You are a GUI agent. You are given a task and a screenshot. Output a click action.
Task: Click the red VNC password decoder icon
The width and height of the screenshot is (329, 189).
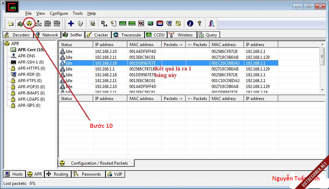click(x=141, y=23)
